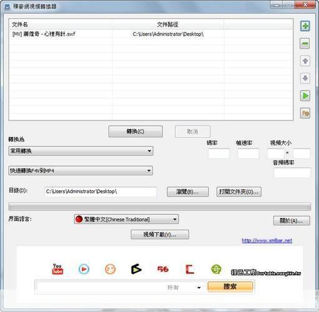Click the green round site icon
Image resolution: width=319 pixels, height=312 pixels.
(216, 269)
